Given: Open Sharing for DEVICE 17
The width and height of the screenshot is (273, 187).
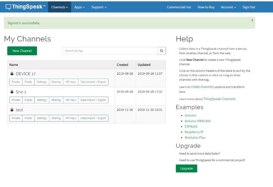Looking at the screenshot, I should [x=56, y=82].
